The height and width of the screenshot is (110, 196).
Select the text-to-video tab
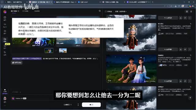[25, 11]
